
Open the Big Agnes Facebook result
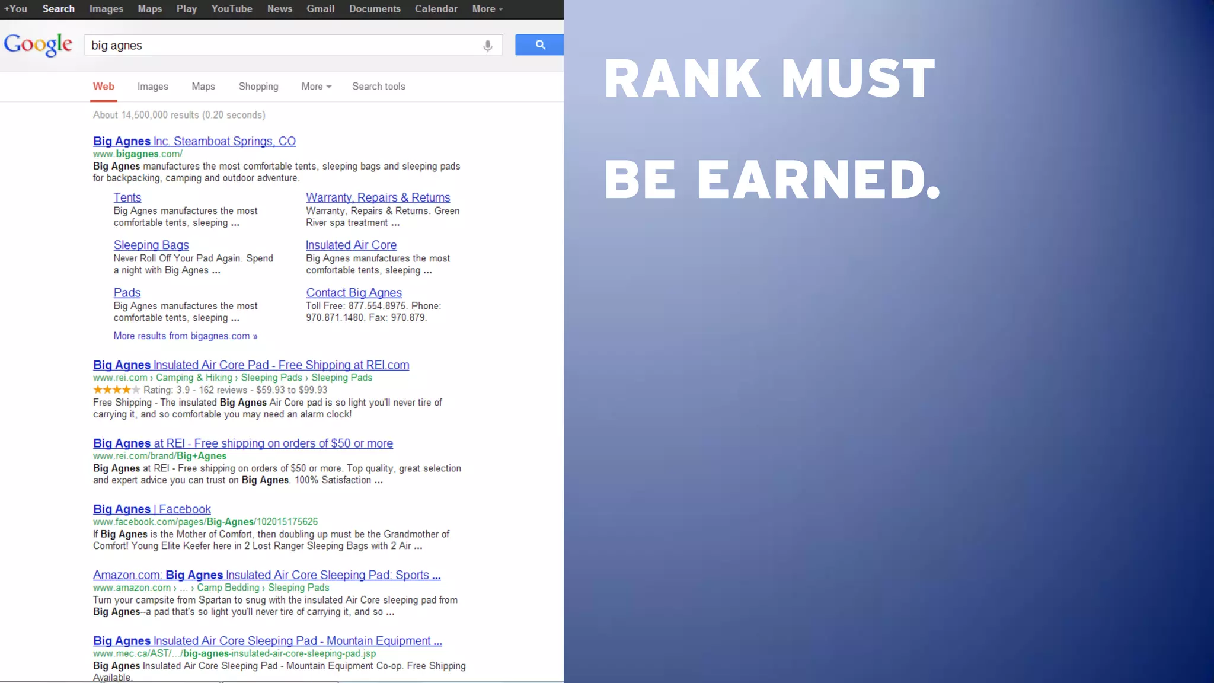point(152,509)
